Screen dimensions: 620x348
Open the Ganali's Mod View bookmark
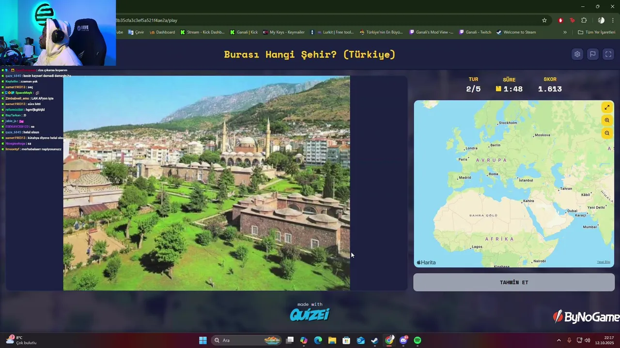(x=432, y=32)
